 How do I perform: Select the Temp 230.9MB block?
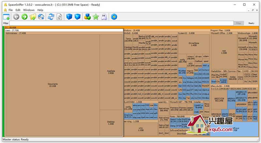pyautogui.click(x=128, y=40)
